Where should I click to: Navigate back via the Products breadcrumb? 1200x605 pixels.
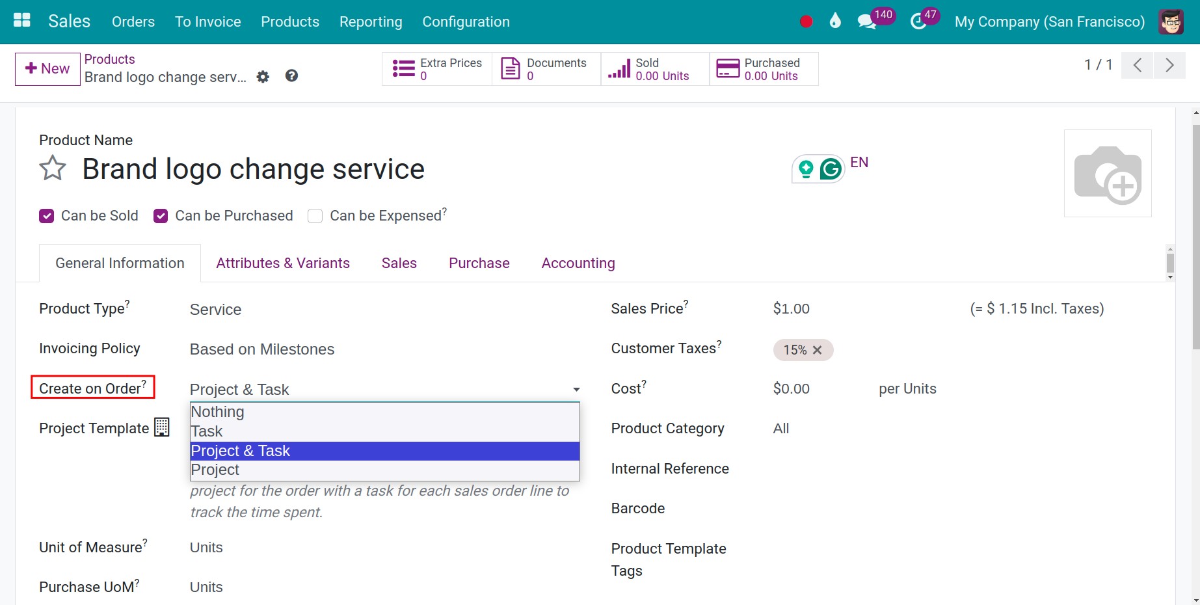point(109,59)
